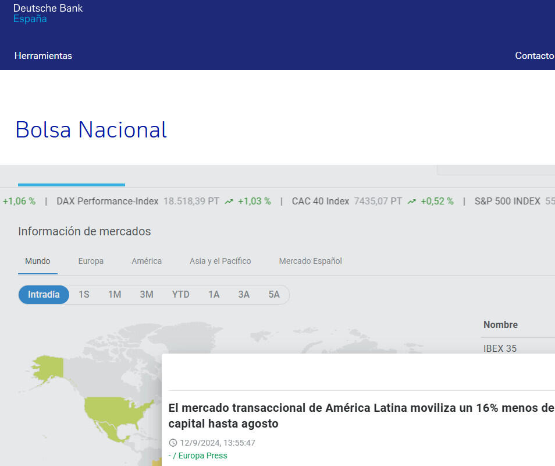
Task: Switch to the Europa markets tab
Action: click(91, 261)
